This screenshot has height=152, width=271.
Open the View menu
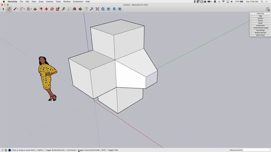34,2
